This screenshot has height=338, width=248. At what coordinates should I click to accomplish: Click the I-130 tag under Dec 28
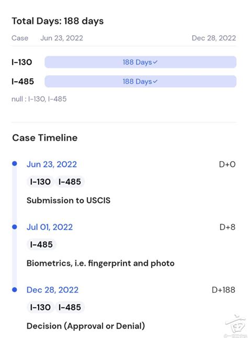[40, 308]
